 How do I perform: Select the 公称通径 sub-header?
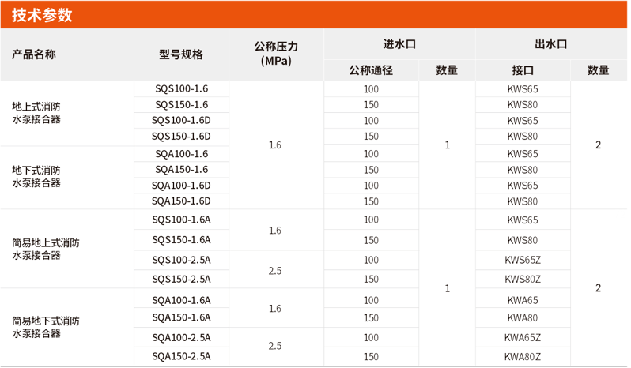(x=371, y=70)
